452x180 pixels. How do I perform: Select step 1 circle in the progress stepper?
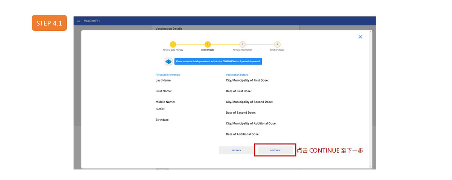pos(173,45)
